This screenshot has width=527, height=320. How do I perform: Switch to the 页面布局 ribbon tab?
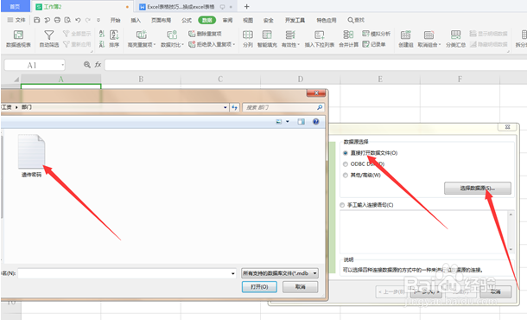coord(161,20)
